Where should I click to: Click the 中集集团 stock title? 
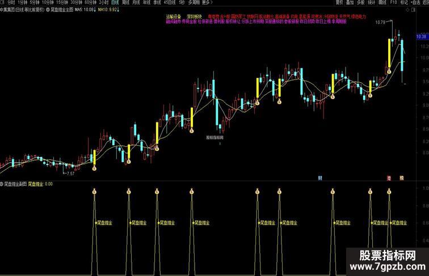pos(7,10)
